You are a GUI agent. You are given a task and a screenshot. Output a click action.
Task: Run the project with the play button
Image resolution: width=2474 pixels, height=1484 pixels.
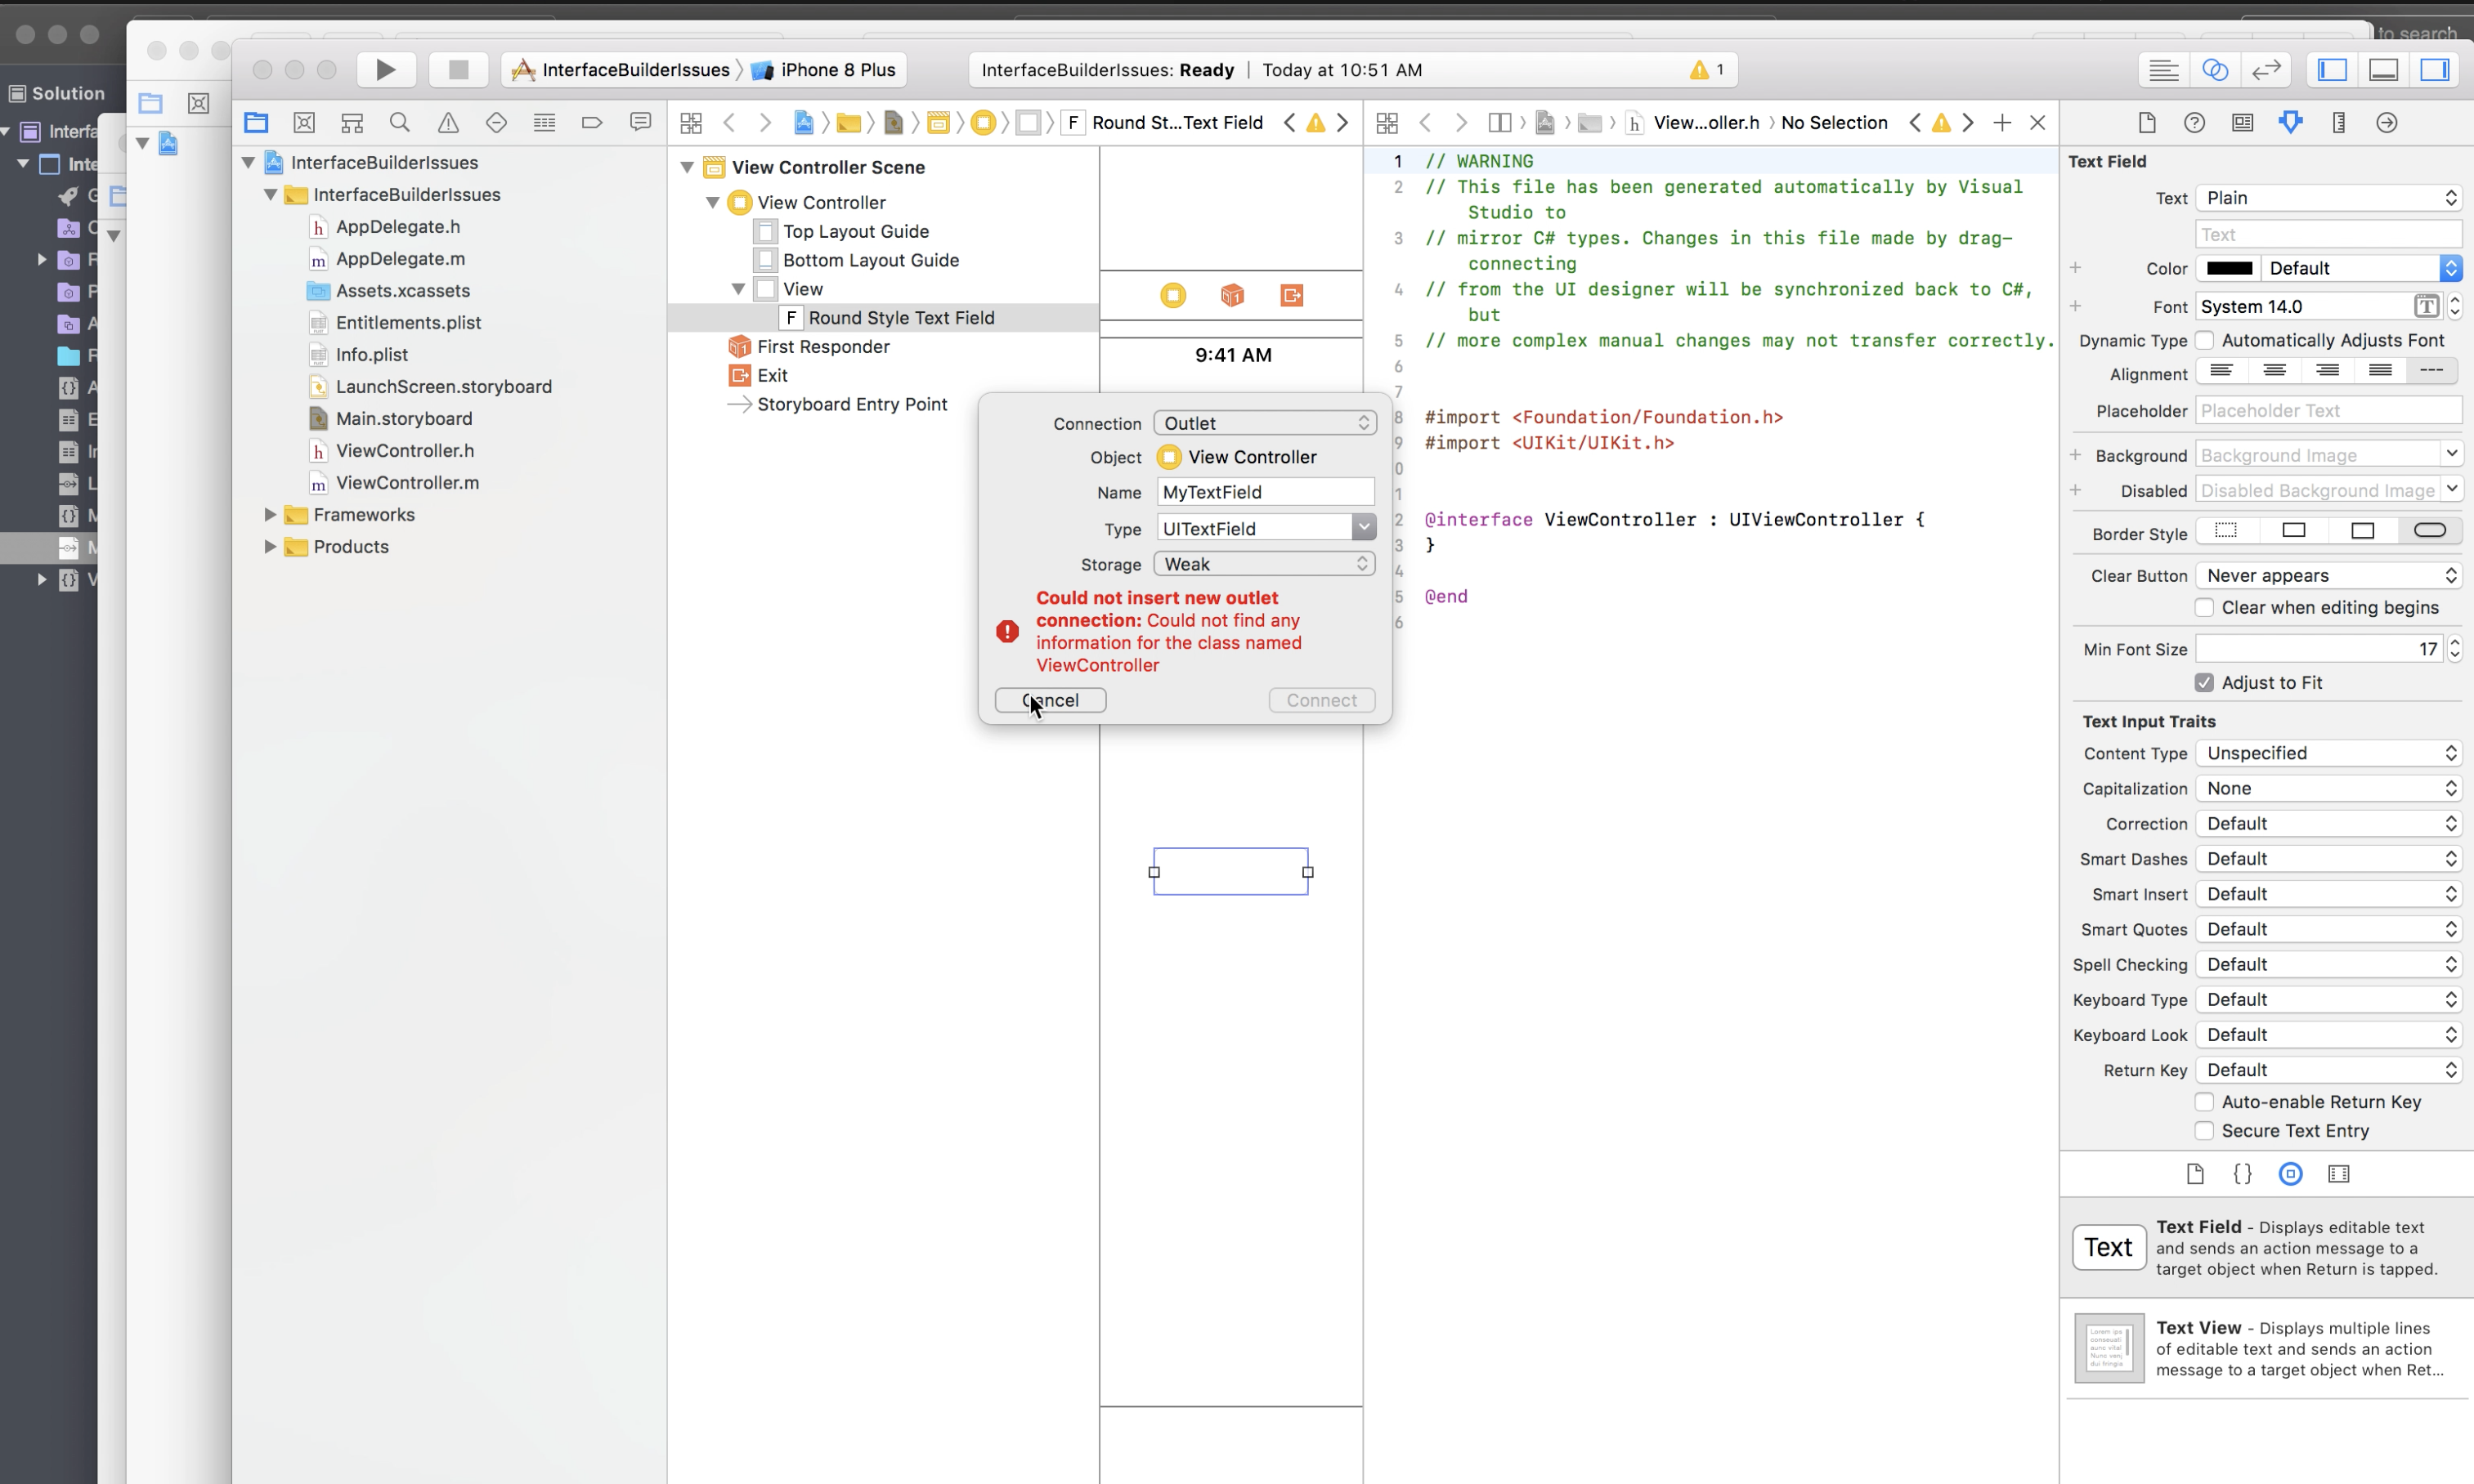click(385, 69)
